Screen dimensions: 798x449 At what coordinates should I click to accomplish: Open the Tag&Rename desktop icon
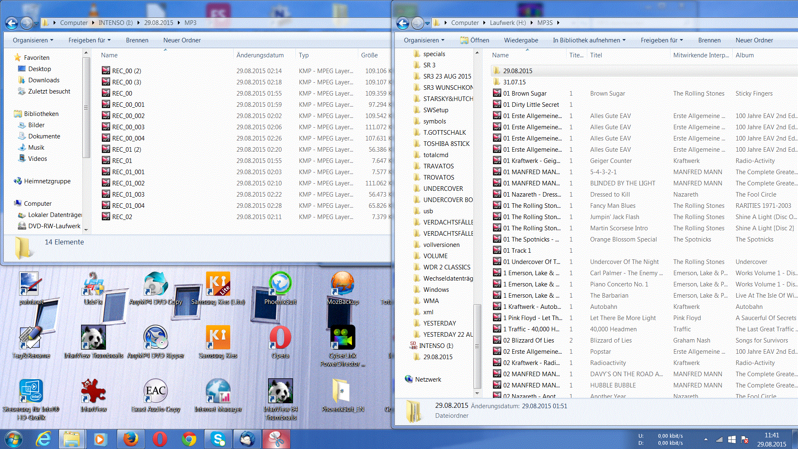coord(31,342)
